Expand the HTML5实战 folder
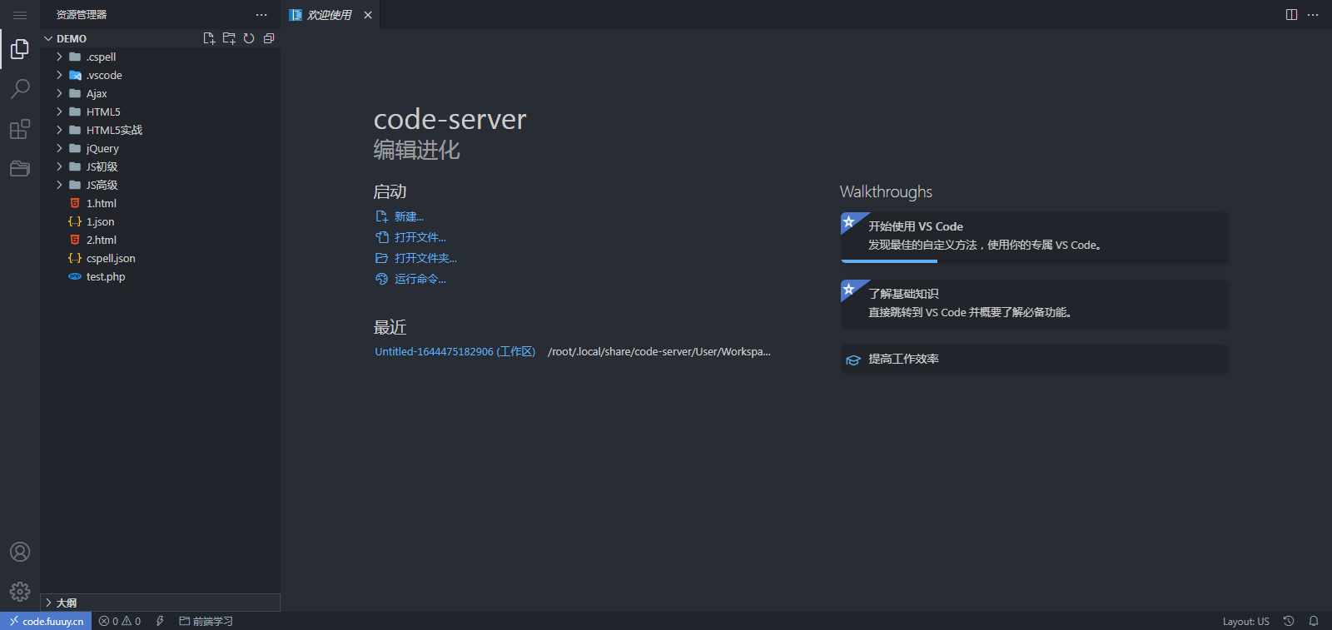1332x630 pixels. coord(160,130)
